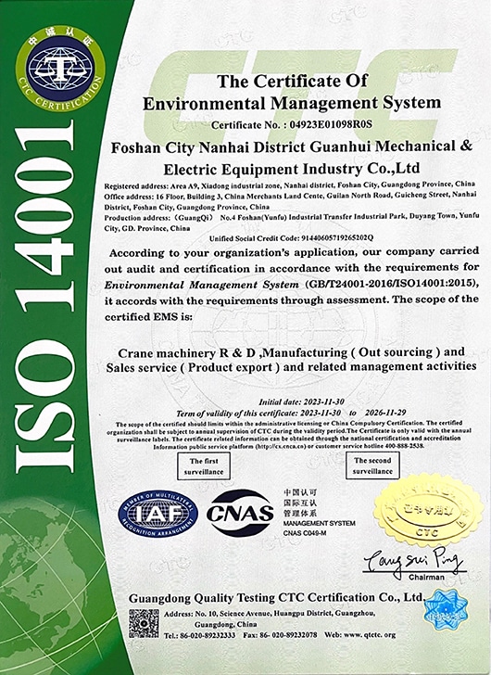The height and width of the screenshot is (675, 491).
Task: Click the validity end date 2026-11-29
Action: (384, 413)
